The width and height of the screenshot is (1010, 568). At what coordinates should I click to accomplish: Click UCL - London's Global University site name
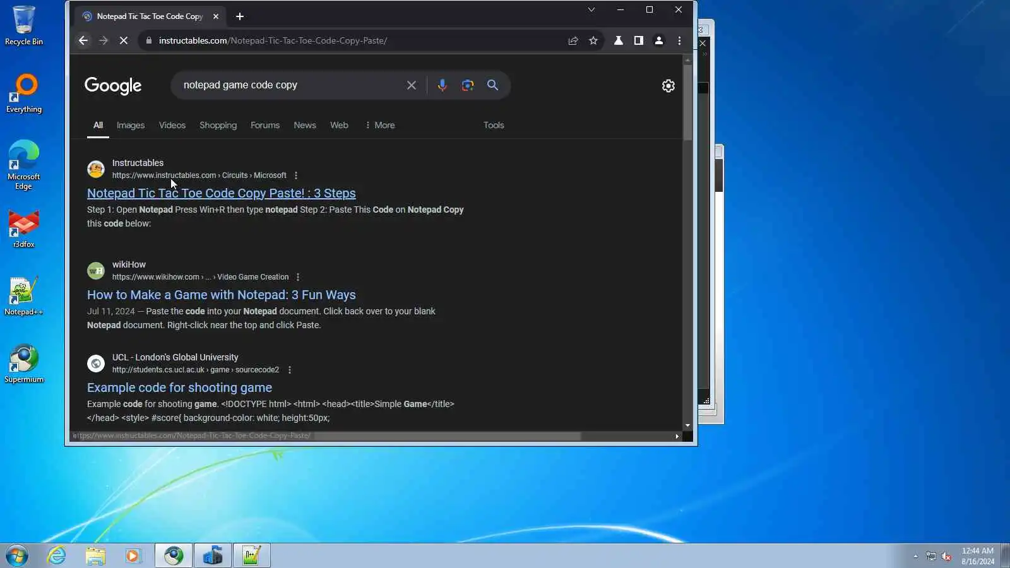pos(175,357)
